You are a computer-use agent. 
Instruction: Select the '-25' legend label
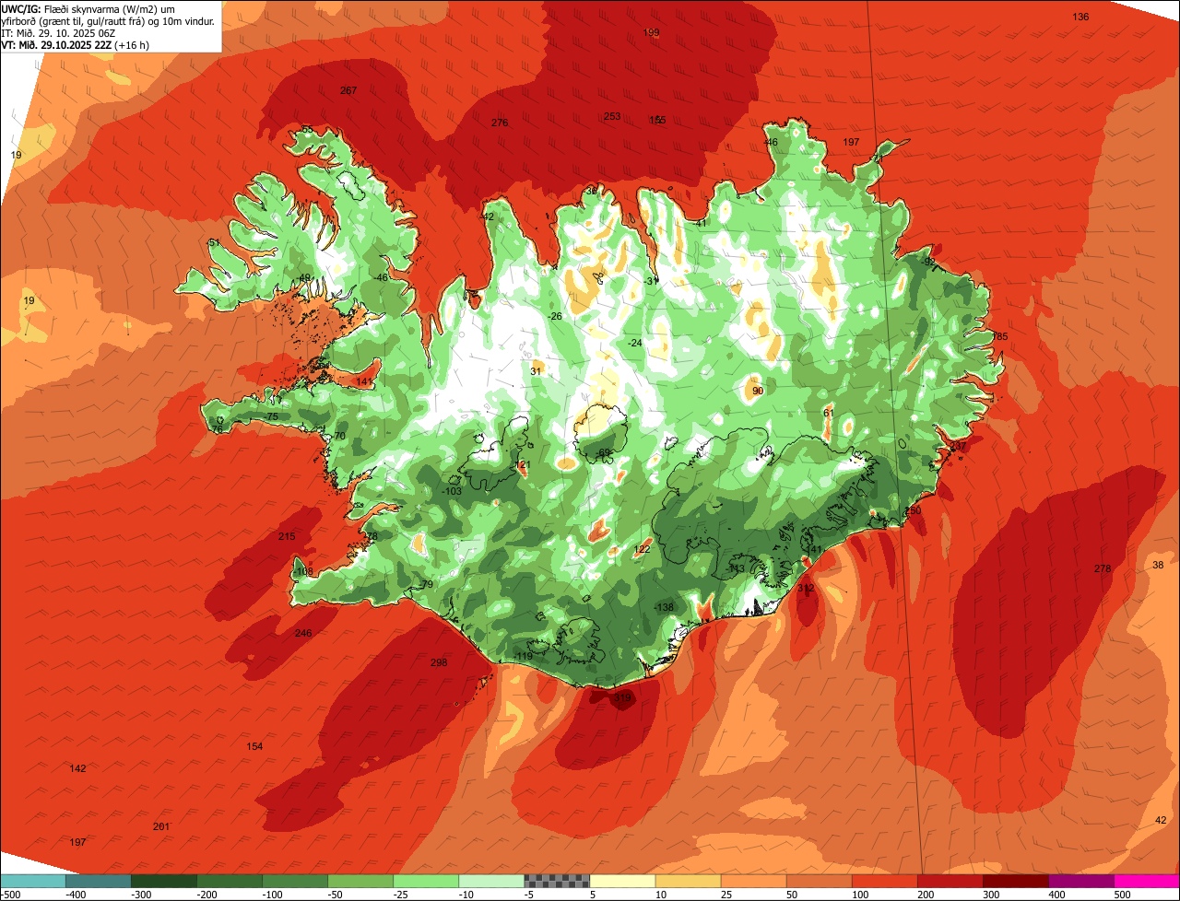398,895
